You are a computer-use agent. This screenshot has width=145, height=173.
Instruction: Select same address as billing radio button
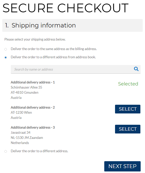(x=6, y=49)
